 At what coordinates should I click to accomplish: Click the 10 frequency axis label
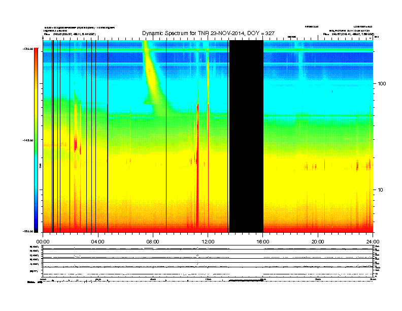pos(381,190)
